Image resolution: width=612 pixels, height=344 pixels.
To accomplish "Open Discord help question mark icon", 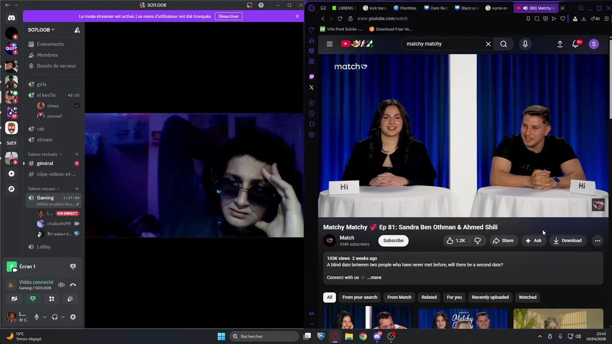I will [x=261, y=5].
